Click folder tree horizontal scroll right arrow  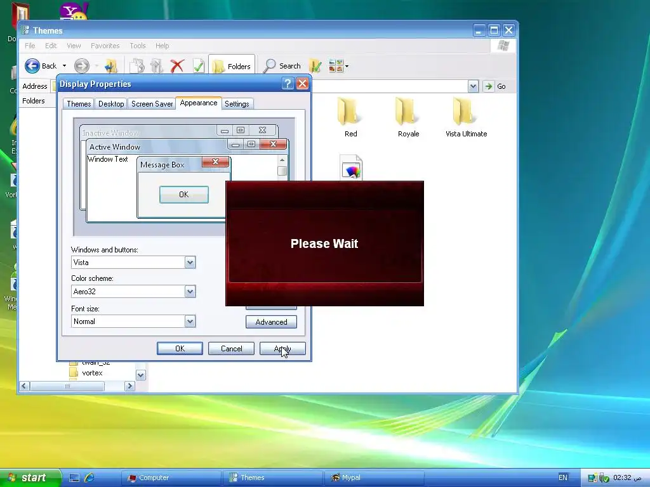(129, 386)
